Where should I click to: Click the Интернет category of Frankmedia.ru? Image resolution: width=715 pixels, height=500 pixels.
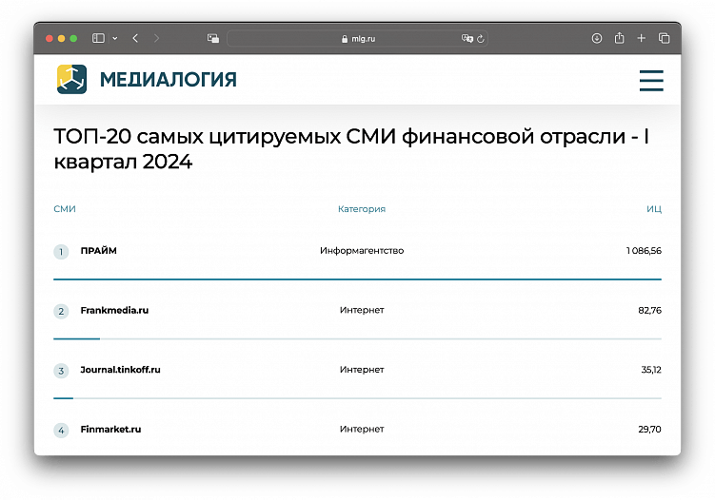(x=362, y=310)
